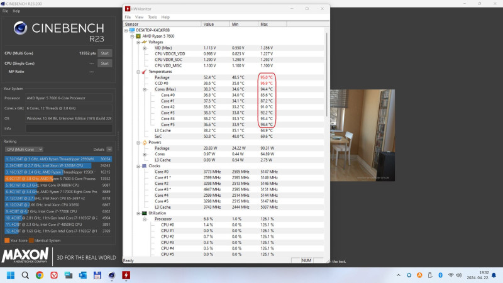503x283 pixels.
Task: Click the rendered room preview image
Action: [x=363, y=135]
